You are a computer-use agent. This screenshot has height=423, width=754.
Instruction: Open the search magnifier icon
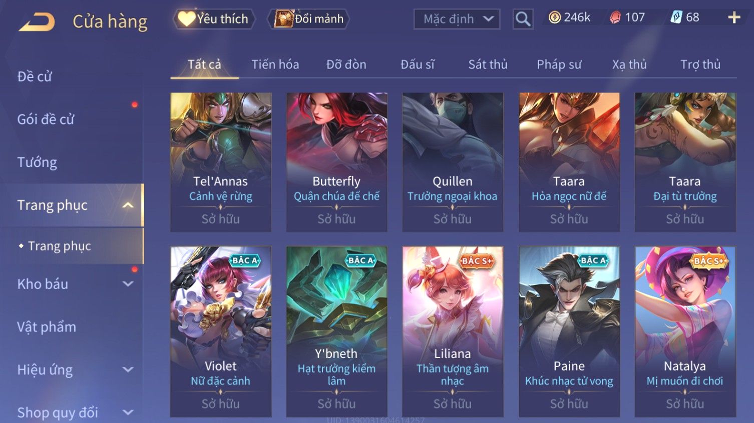[x=523, y=19]
